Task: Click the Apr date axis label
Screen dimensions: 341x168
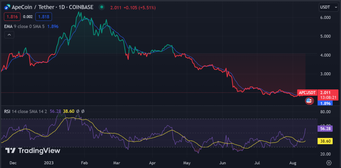Action: click(152, 163)
